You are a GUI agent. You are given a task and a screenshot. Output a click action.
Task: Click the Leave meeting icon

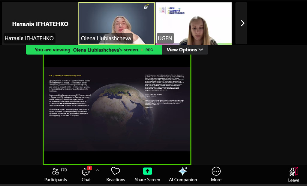click(x=293, y=172)
